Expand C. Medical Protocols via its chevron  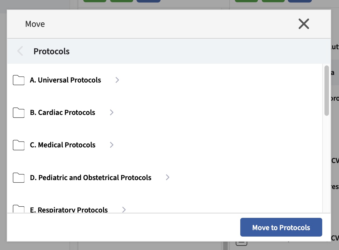click(x=111, y=145)
